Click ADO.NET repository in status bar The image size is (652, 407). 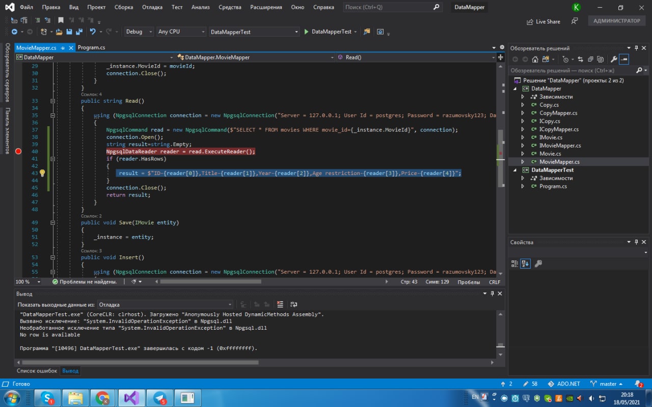tap(564, 384)
